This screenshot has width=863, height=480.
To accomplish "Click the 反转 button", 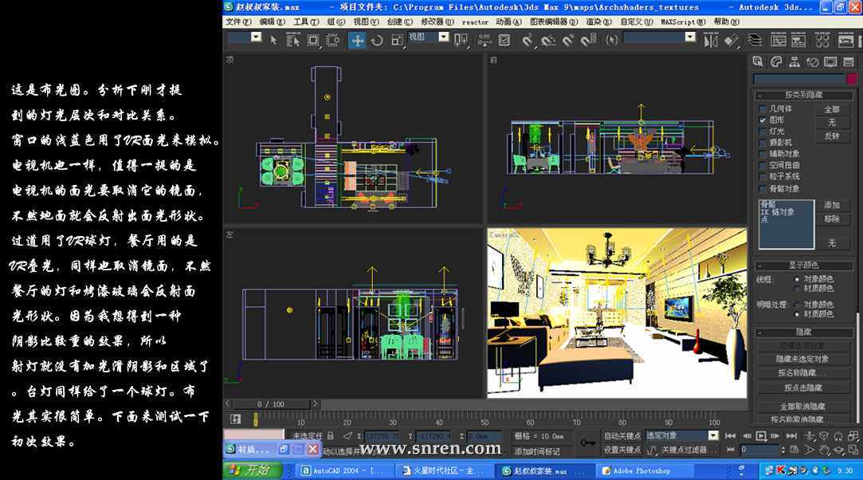I will [831, 136].
